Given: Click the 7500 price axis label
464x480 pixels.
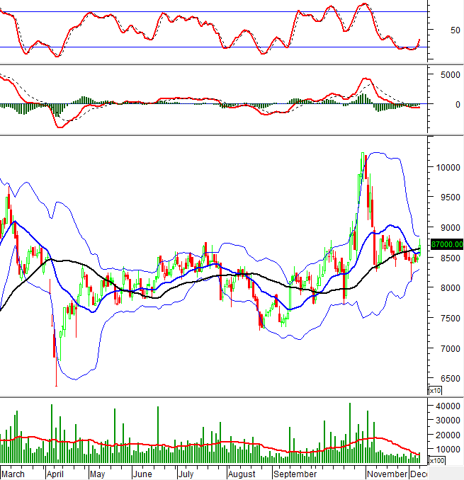Looking at the screenshot, I should click(x=446, y=319).
